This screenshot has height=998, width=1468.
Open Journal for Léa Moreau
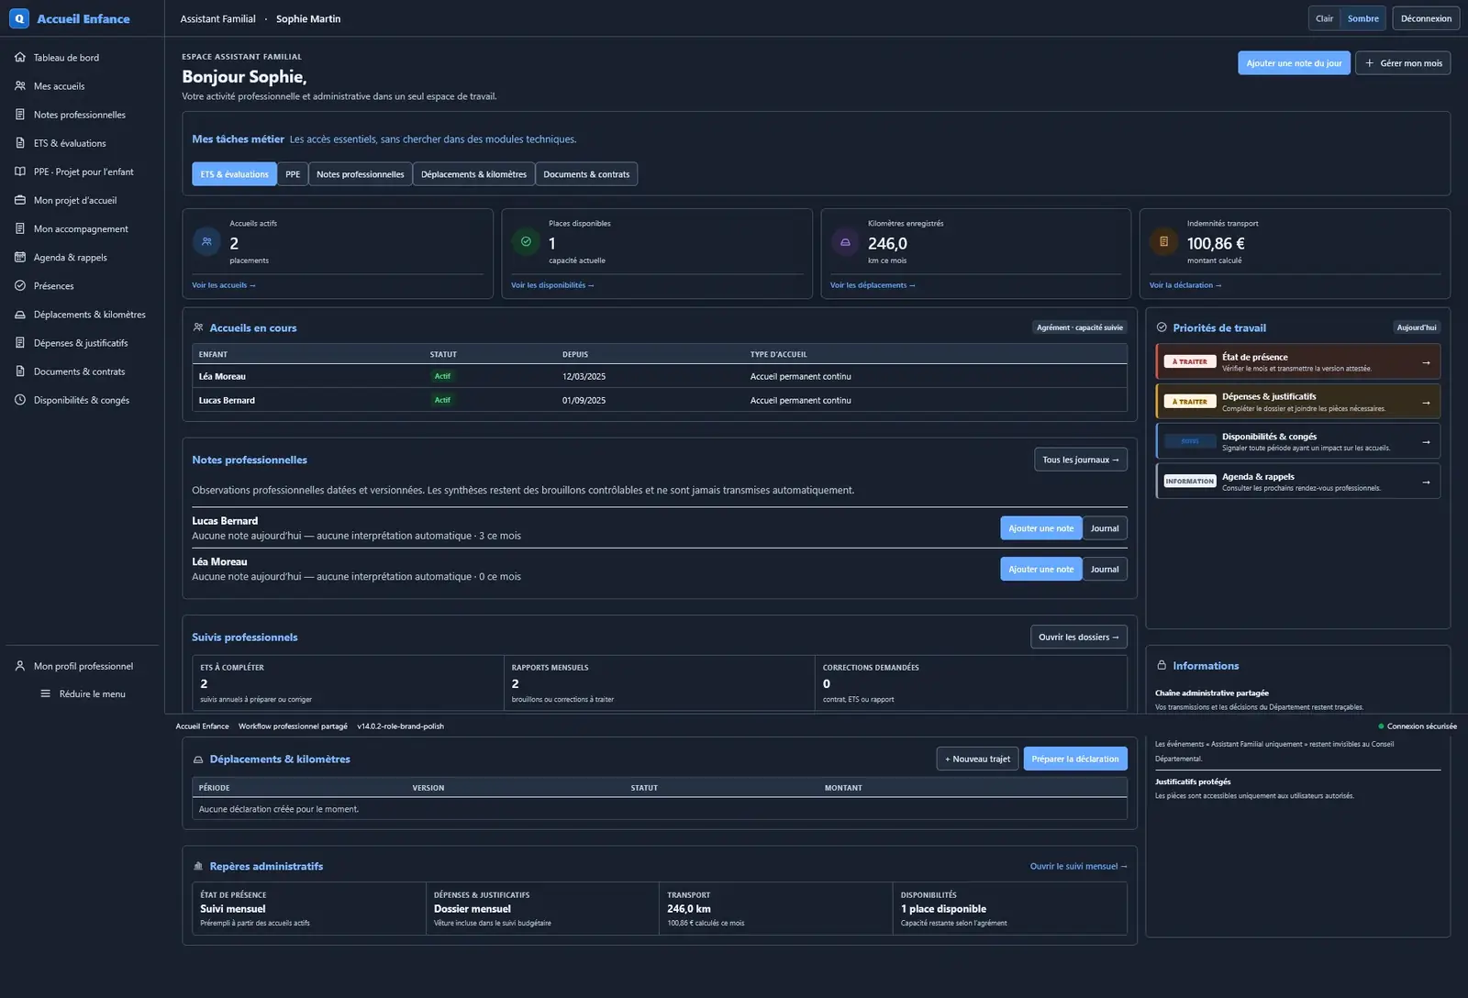click(x=1105, y=570)
